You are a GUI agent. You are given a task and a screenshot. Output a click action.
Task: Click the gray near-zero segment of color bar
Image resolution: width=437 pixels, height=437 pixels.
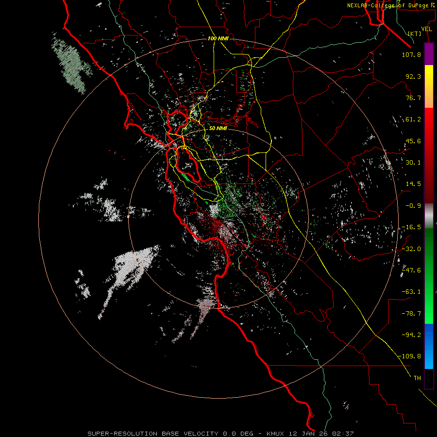pos(429,216)
